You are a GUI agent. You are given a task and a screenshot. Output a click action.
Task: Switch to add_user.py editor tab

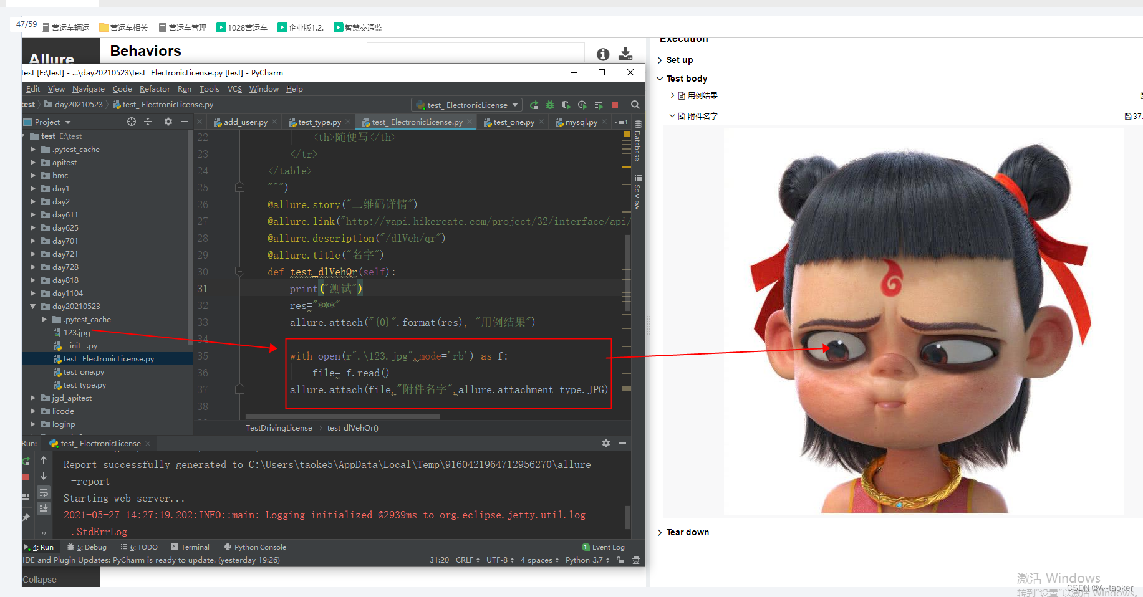click(x=244, y=122)
